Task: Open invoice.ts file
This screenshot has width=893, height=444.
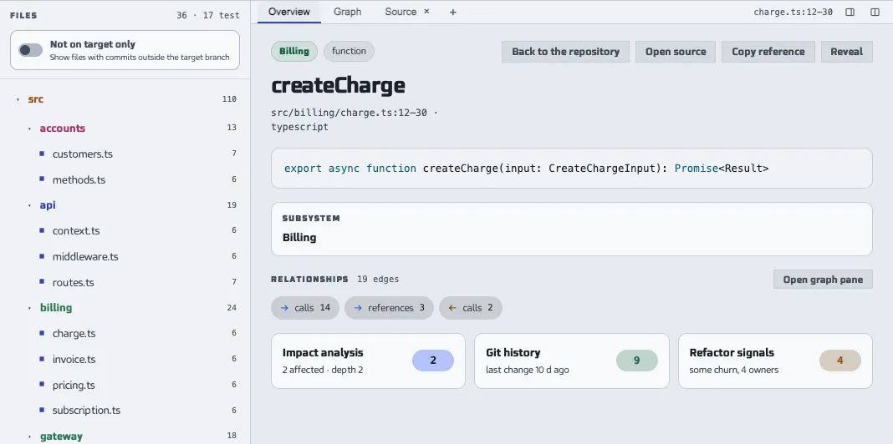Action: coord(74,360)
